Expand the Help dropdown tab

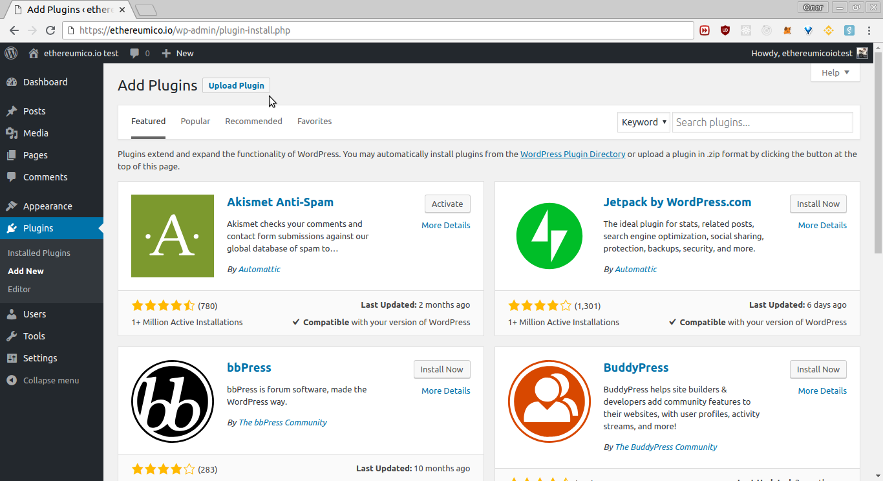coord(835,72)
